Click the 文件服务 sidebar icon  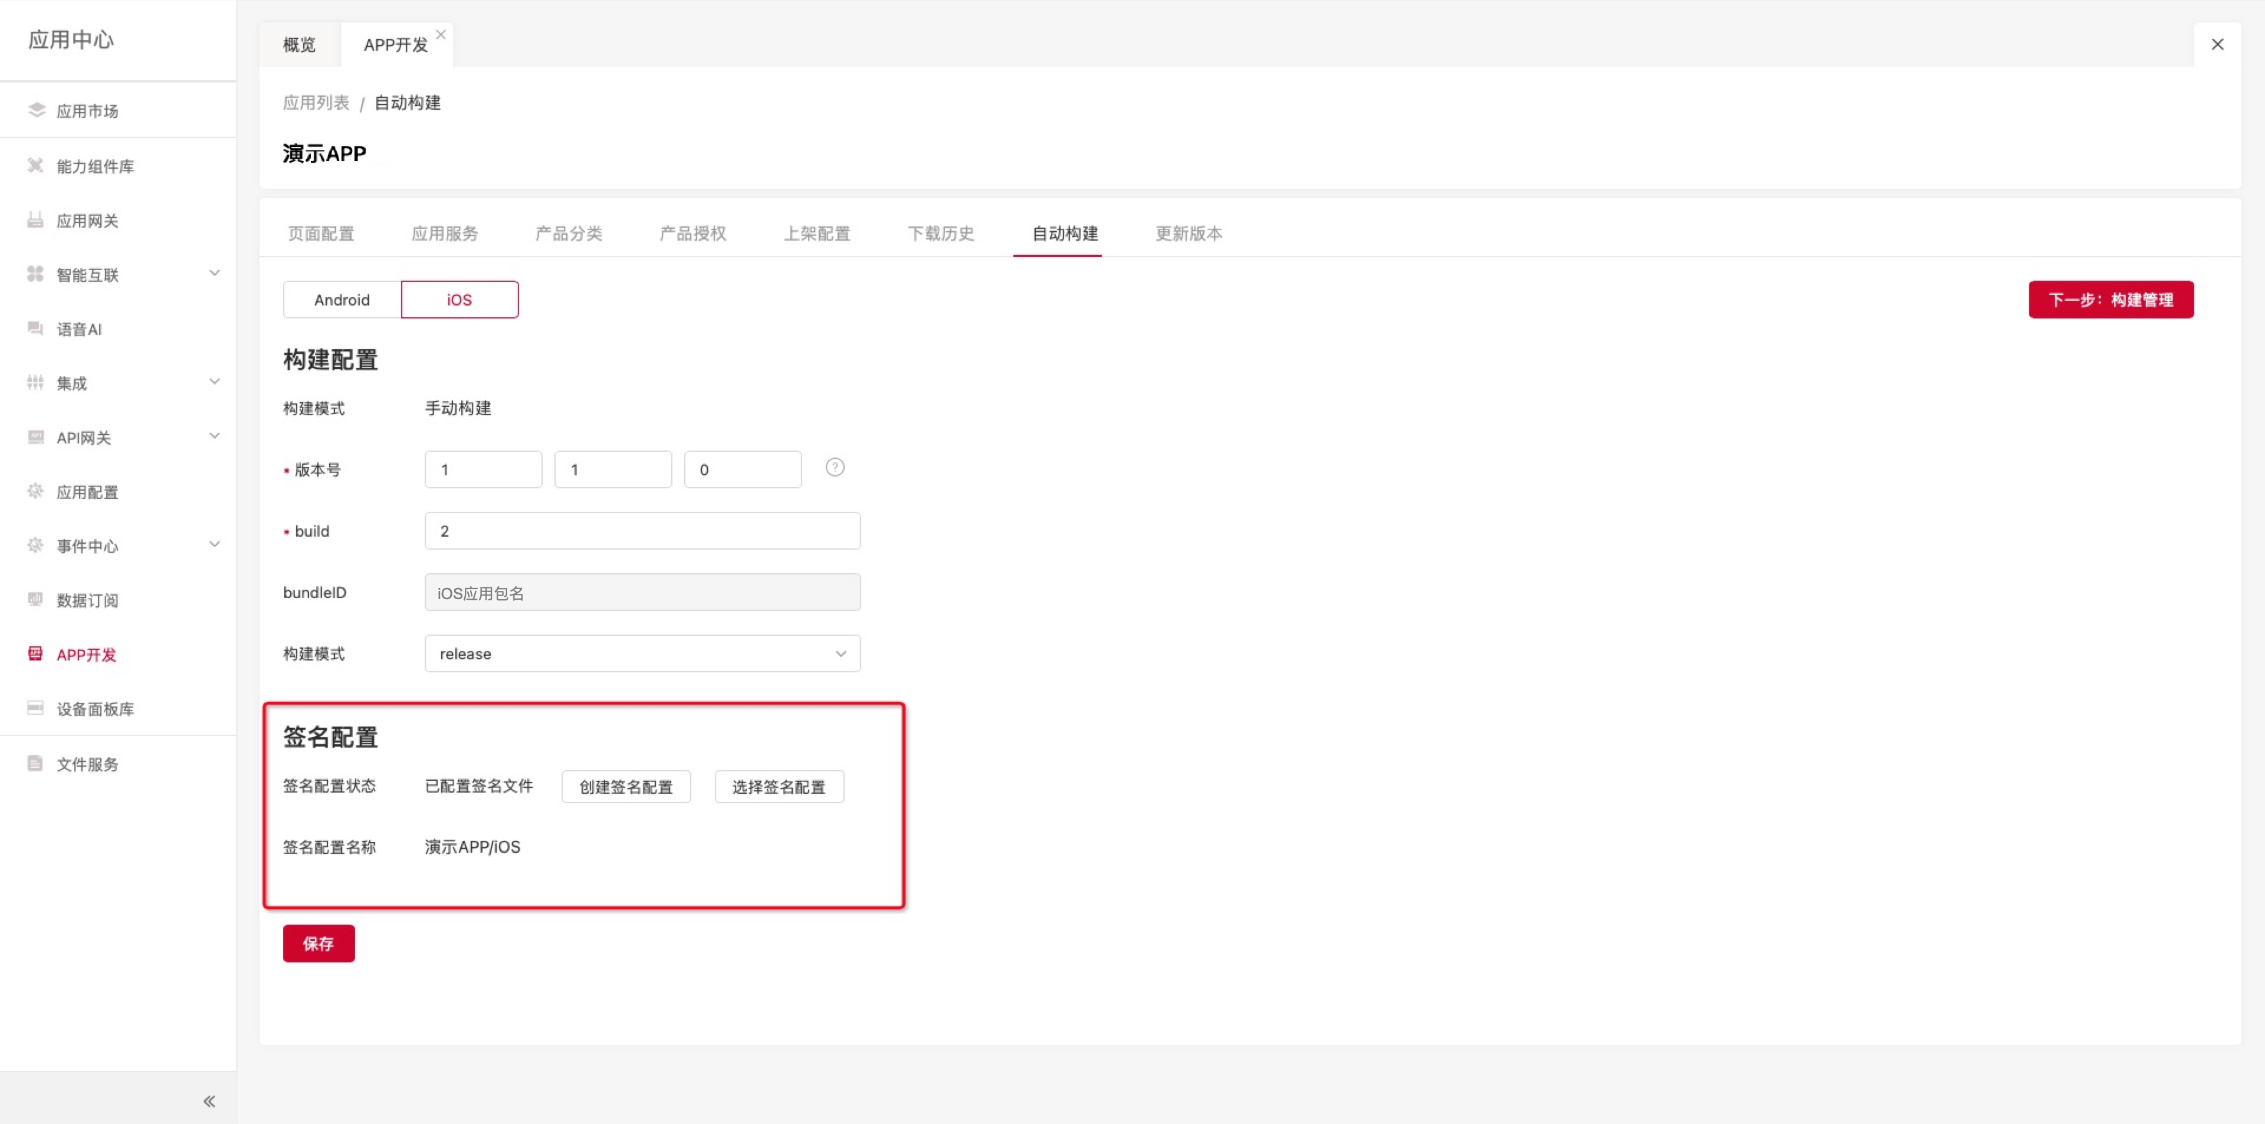[x=36, y=764]
